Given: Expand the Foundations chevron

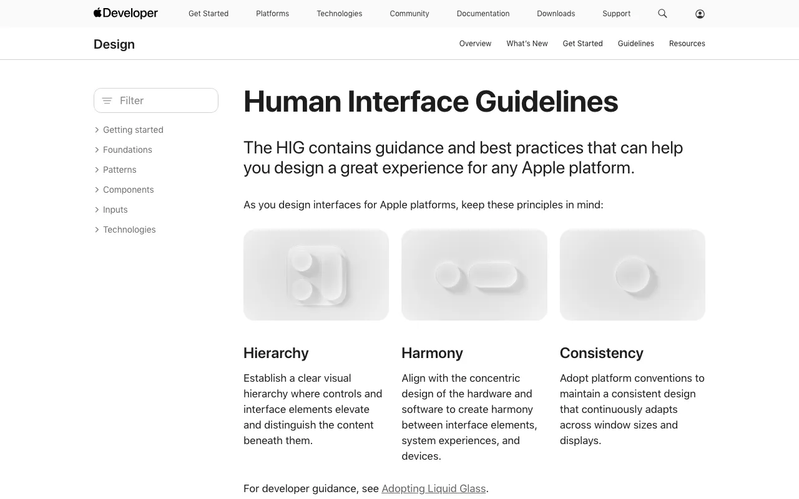Looking at the screenshot, I should (x=97, y=150).
